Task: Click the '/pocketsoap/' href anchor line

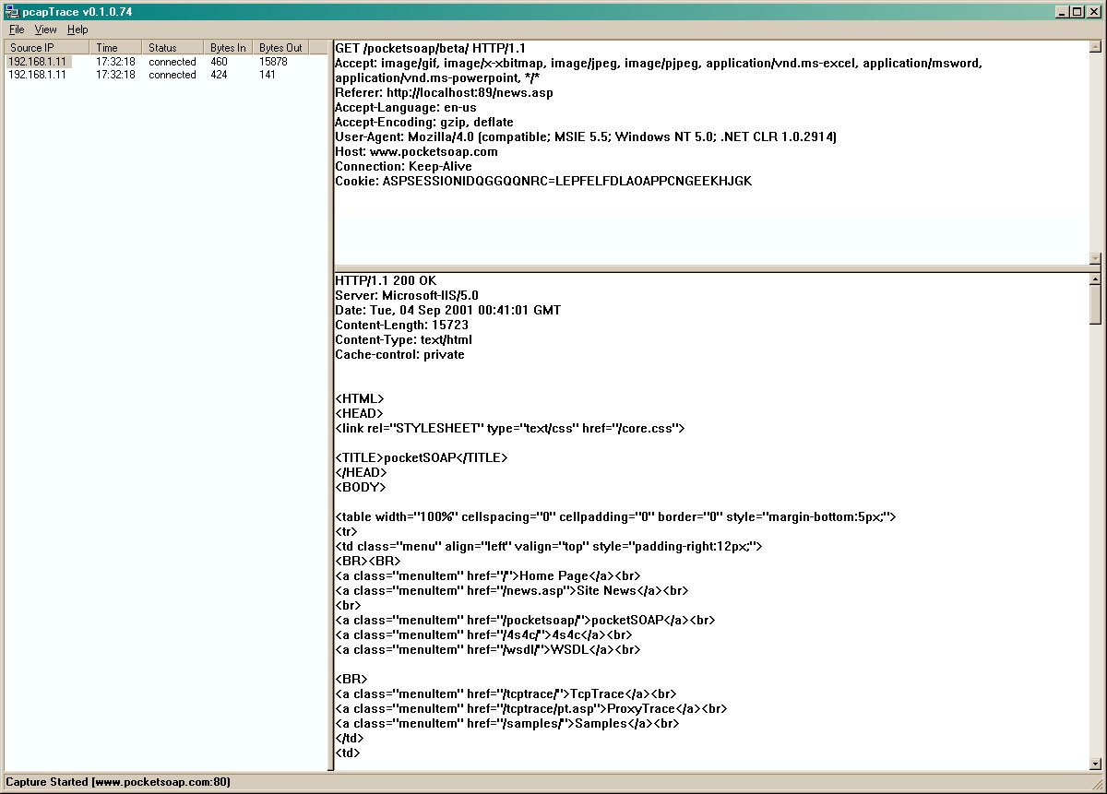Action: pyautogui.click(x=525, y=620)
